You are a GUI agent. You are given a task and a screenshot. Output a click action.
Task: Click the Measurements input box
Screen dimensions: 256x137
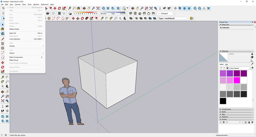[242, 135]
